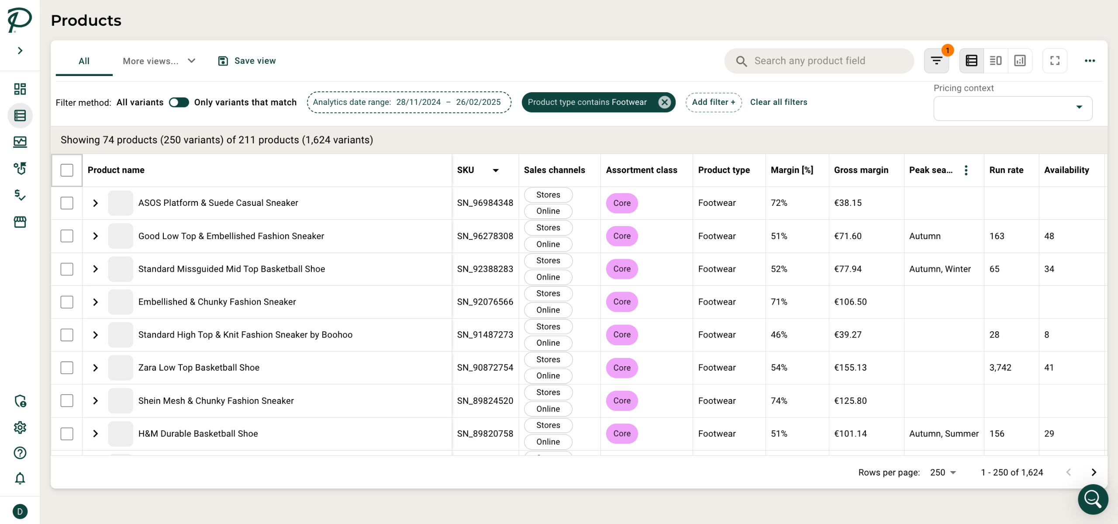Open the settings gear in the sidebar
This screenshot has height=524, width=1118.
(20, 427)
